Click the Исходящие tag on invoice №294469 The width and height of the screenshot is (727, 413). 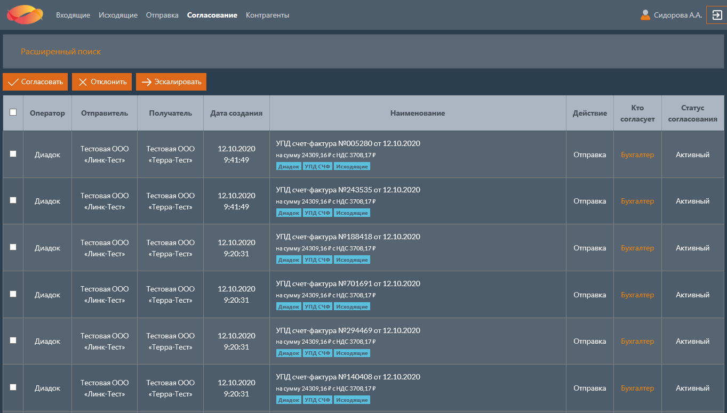coord(352,353)
